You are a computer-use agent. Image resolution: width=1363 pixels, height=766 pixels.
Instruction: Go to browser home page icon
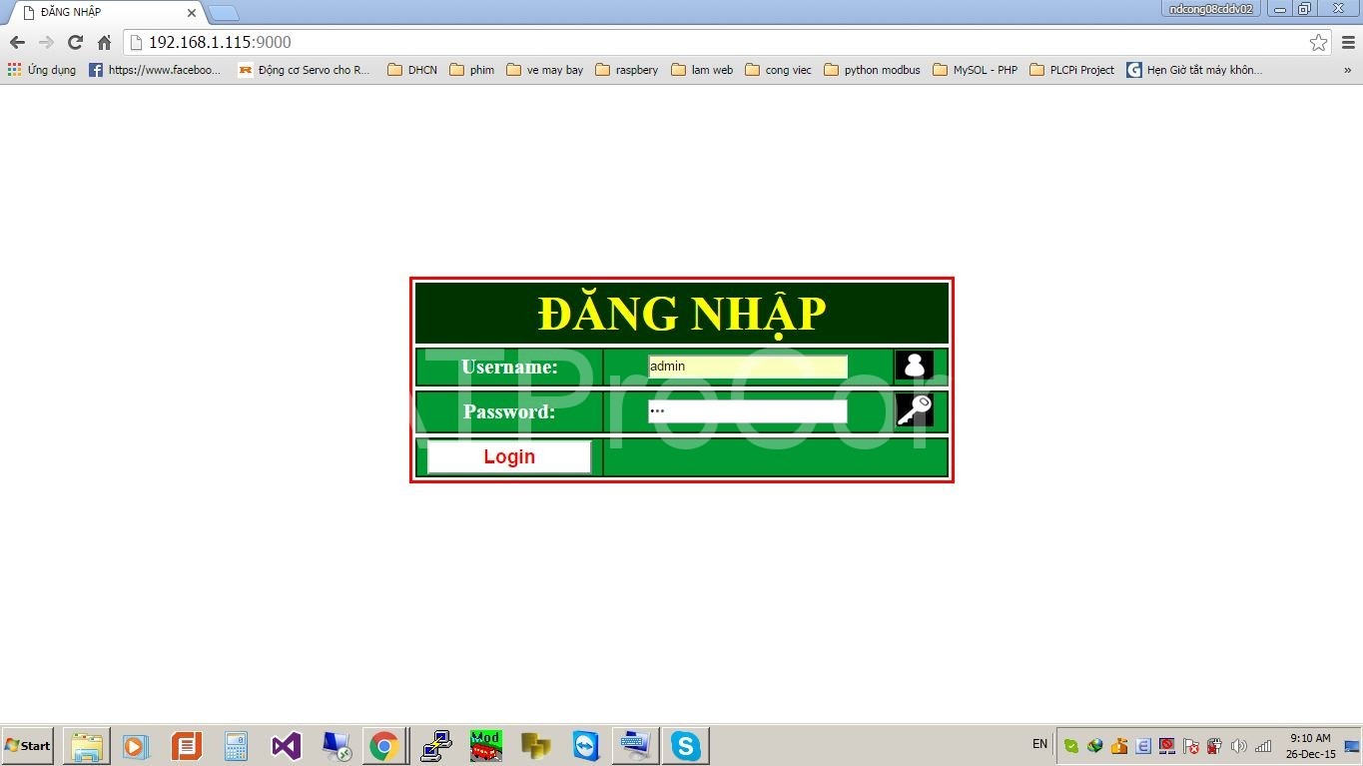click(x=104, y=42)
